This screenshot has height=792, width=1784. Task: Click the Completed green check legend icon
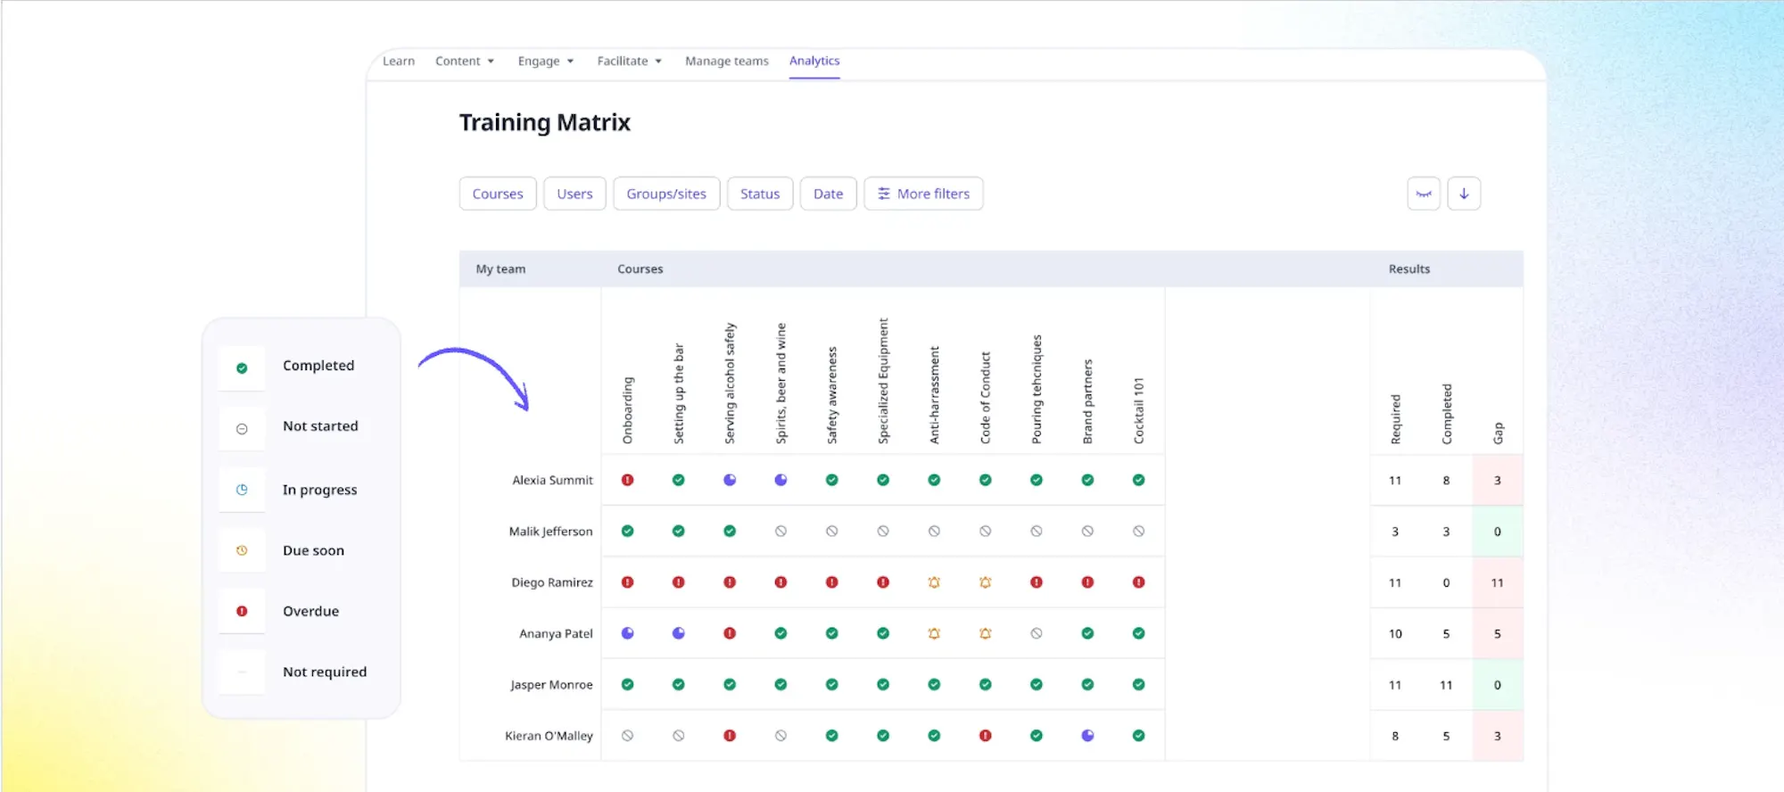(x=242, y=368)
